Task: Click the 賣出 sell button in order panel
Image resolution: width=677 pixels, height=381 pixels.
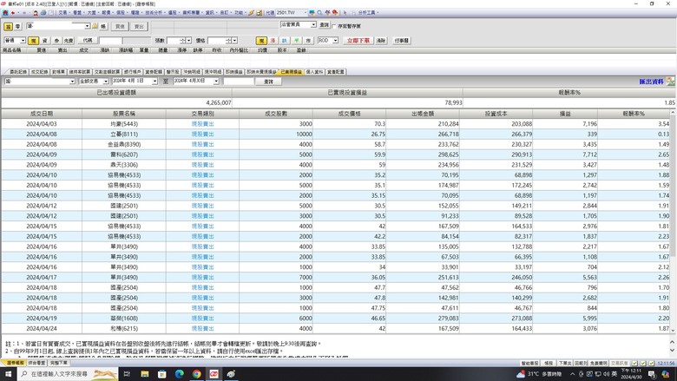Action: tap(139, 26)
